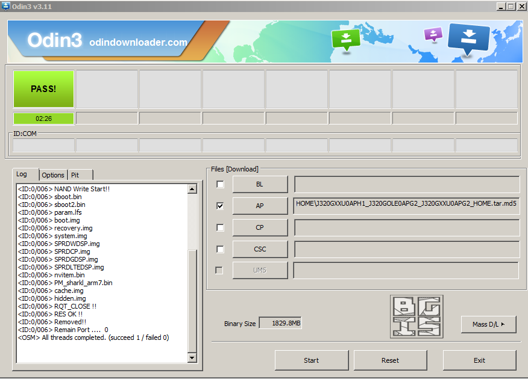
Task: Select log line 'cache.img'
Action: (x=51, y=291)
